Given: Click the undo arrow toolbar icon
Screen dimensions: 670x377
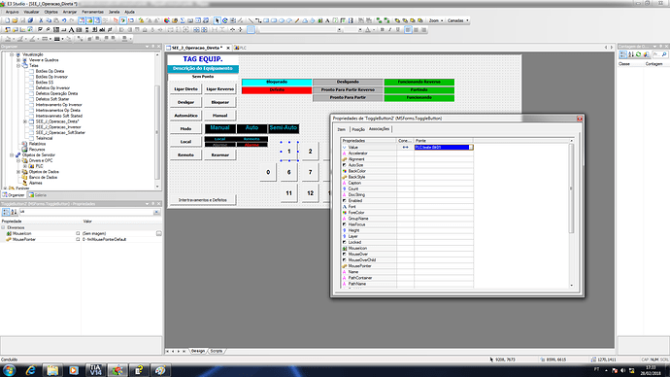Looking at the screenshot, I should tap(64, 20).
